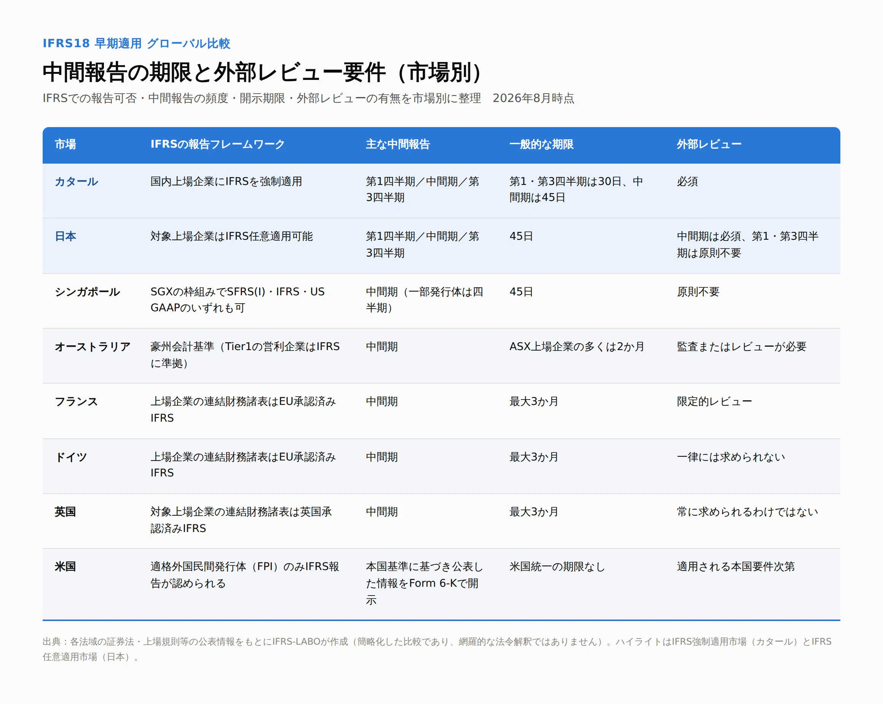Click ASX上場企業の多くは2か月 cell
The height and width of the screenshot is (704, 883).
click(577, 346)
